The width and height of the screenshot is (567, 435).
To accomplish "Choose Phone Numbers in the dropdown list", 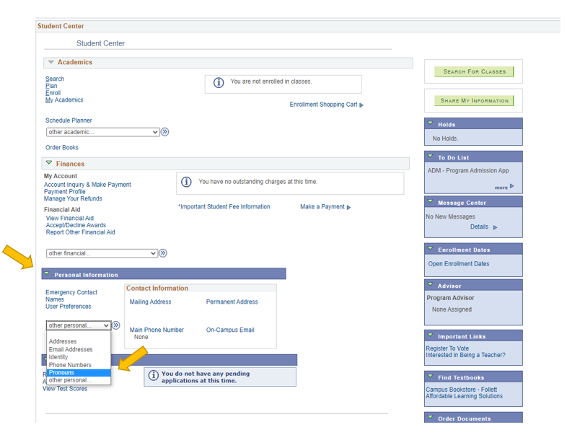I will 70,365.
